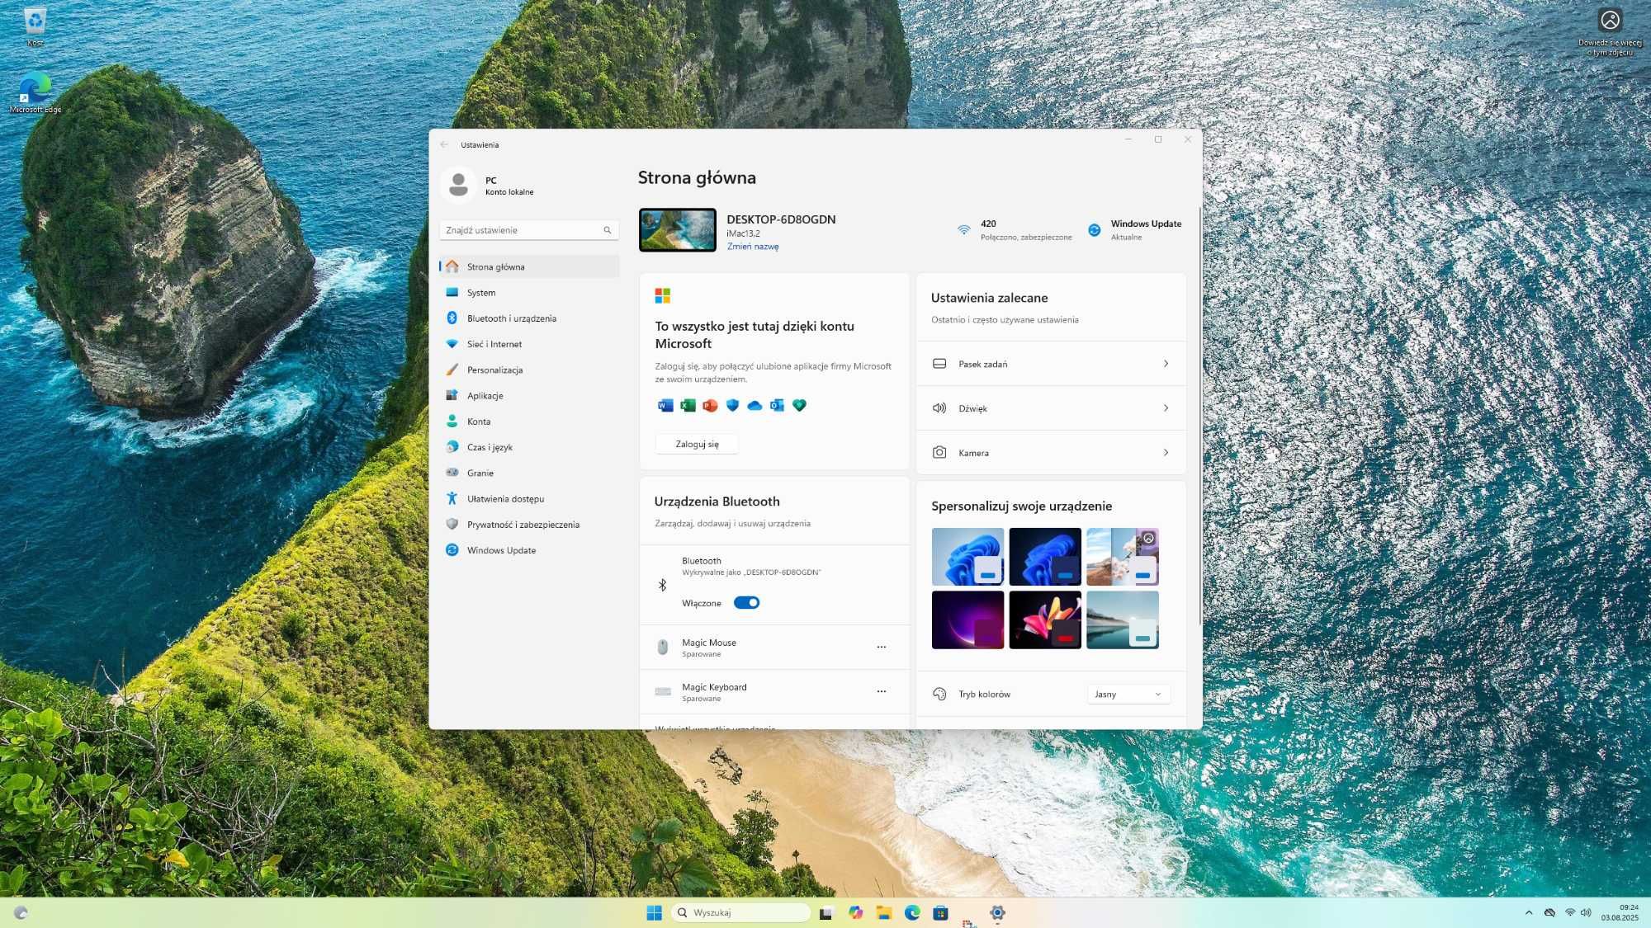Click the Outlook app icon
Screen dimensions: 1651x928
click(777, 405)
